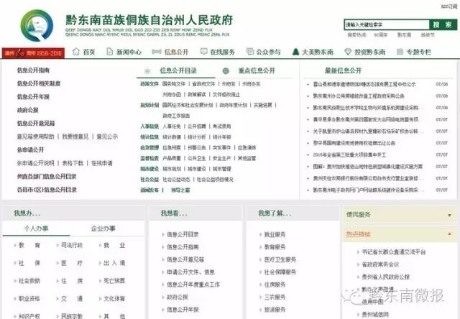
Task: Open 大美黔东南 menu
Action: (x=318, y=52)
